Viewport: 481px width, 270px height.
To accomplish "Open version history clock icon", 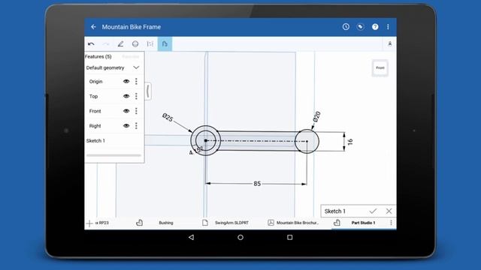I will [x=346, y=27].
